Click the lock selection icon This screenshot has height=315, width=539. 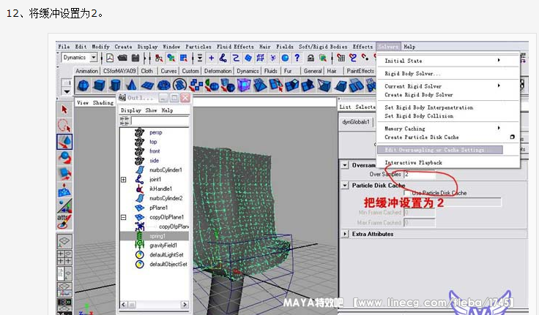pyautogui.click(x=311, y=58)
